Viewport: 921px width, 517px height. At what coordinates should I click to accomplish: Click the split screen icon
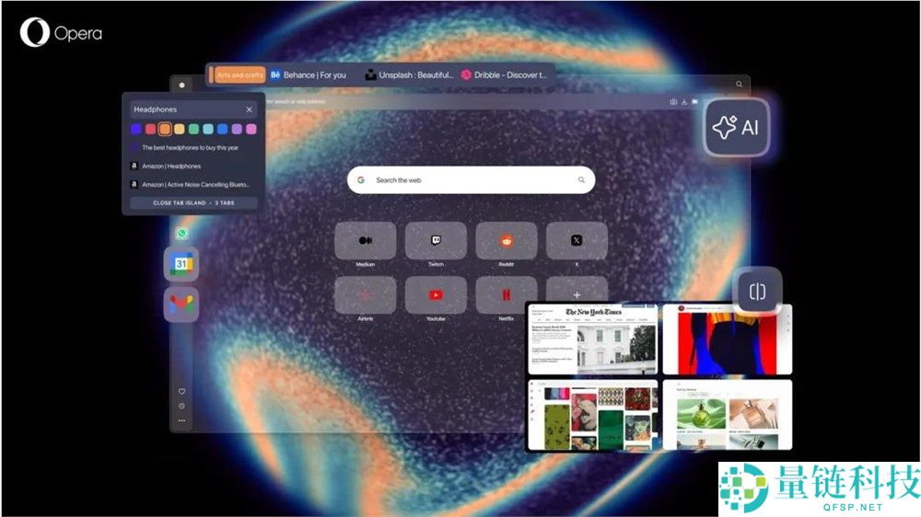click(757, 292)
